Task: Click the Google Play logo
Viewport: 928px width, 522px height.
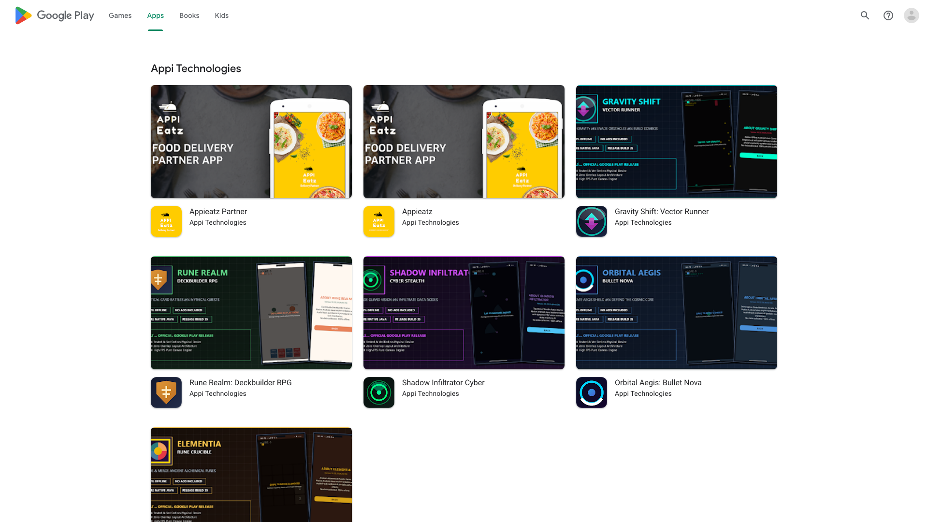Action: (55, 15)
